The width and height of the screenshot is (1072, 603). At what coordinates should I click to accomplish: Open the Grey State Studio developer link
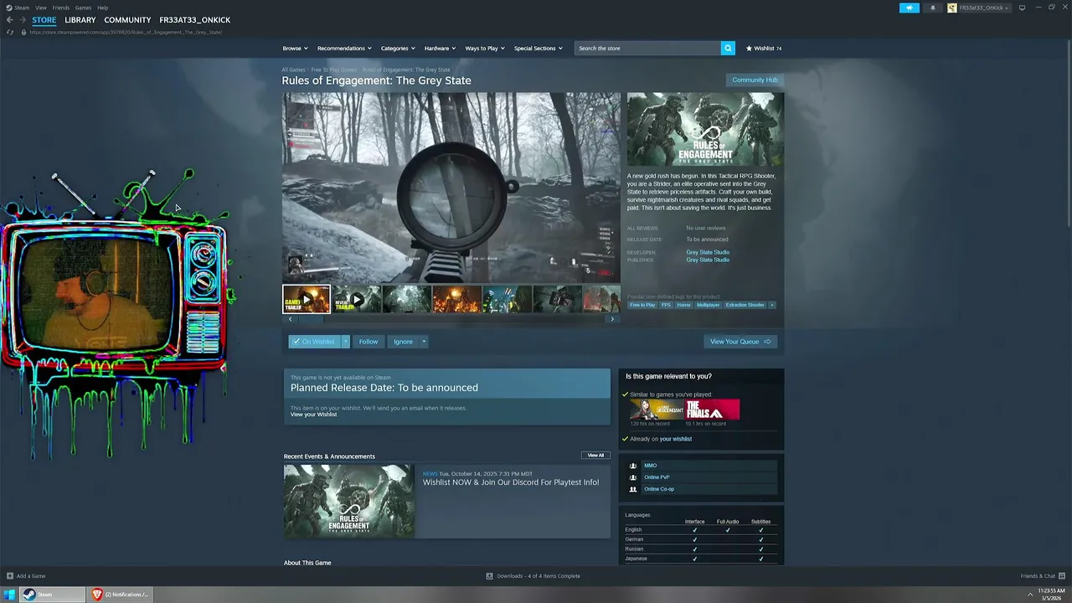click(708, 252)
